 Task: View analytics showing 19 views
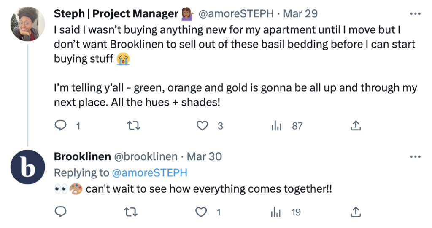pos(276,212)
